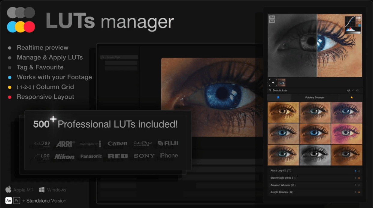This screenshot has height=208, width=373.
Task: Click the Canon logo
Action: (117, 144)
